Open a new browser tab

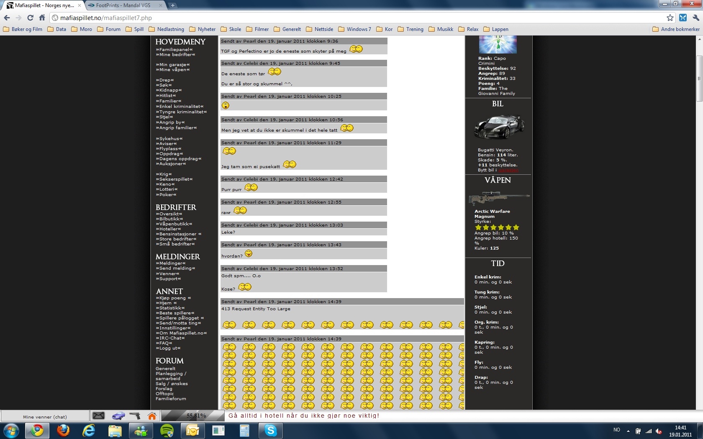[x=172, y=5]
